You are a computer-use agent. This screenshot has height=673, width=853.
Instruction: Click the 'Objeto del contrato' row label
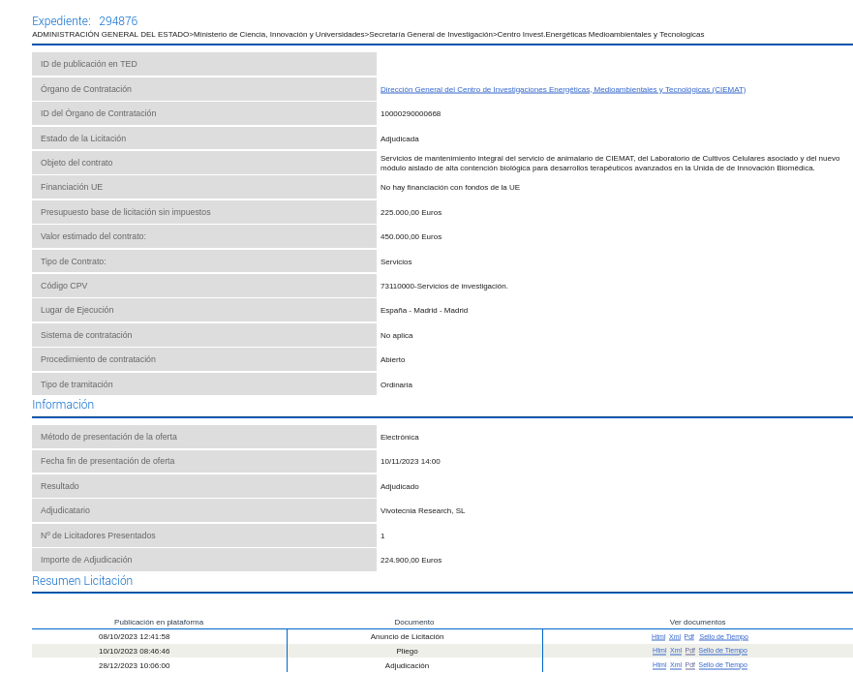tap(76, 163)
